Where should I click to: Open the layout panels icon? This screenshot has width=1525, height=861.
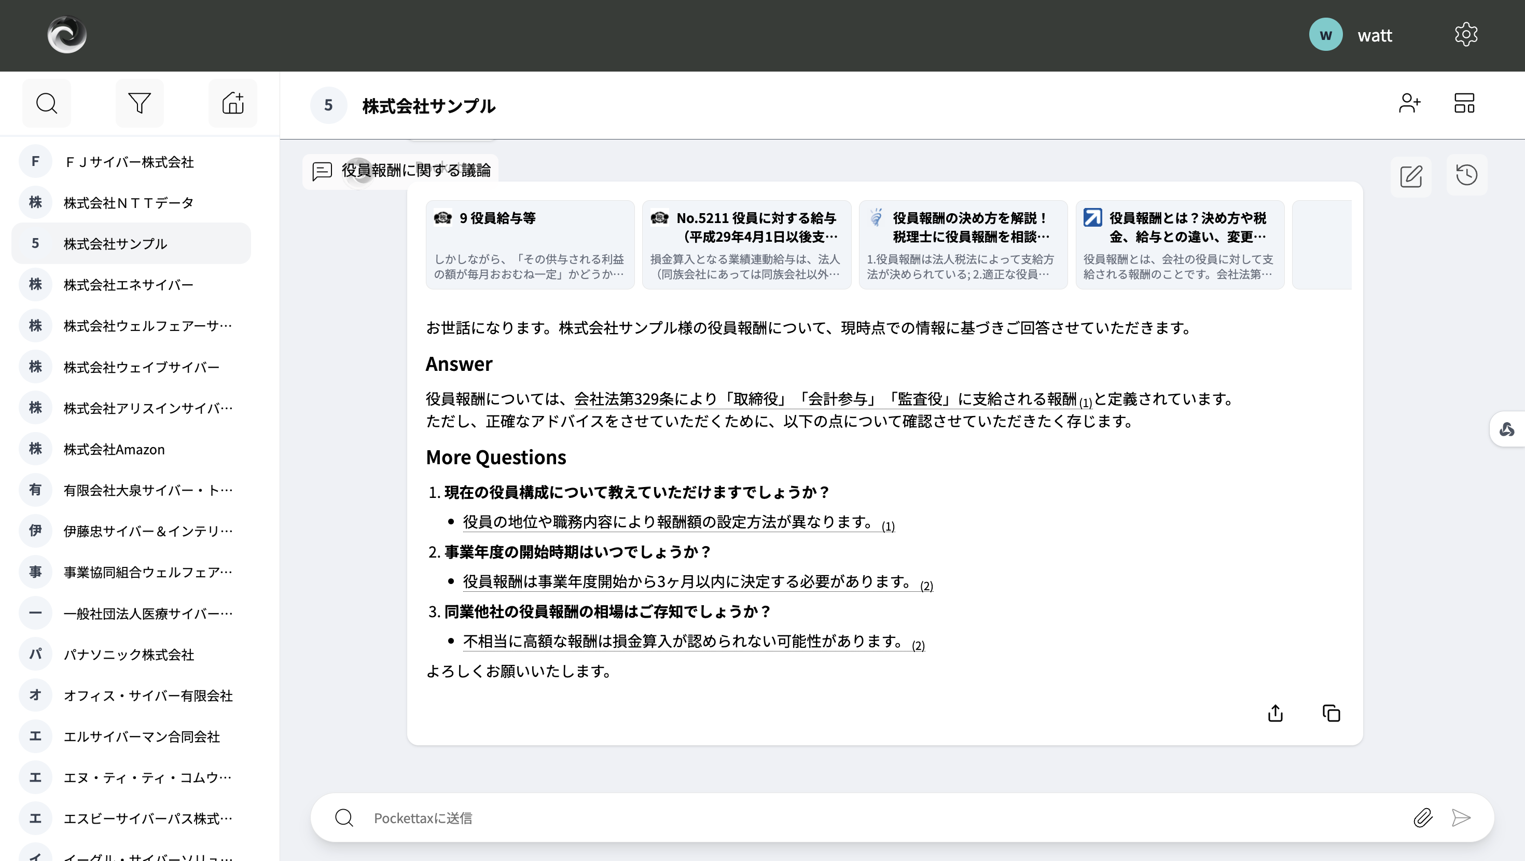pos(1465,104)
